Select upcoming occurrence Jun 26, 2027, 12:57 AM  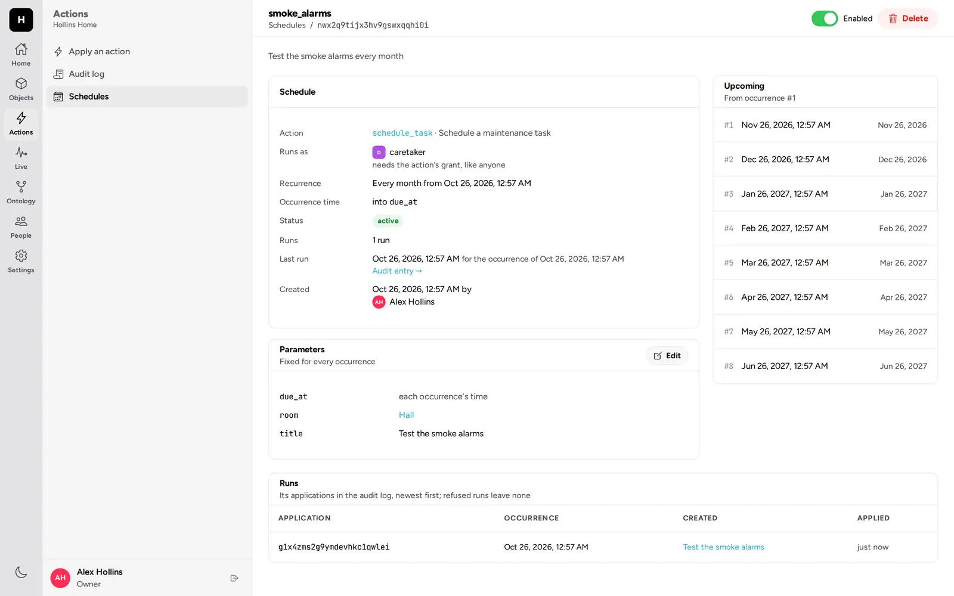(x=825, y=366)
